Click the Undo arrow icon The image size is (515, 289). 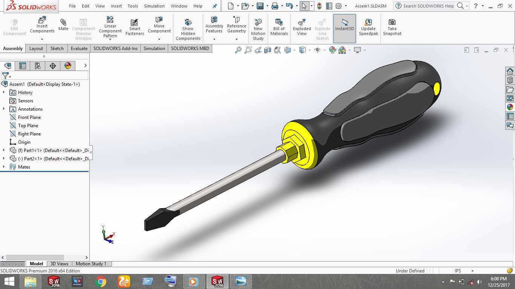289,6
